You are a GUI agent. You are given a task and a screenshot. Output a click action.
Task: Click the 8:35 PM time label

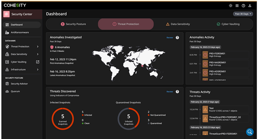pos(193,55)
